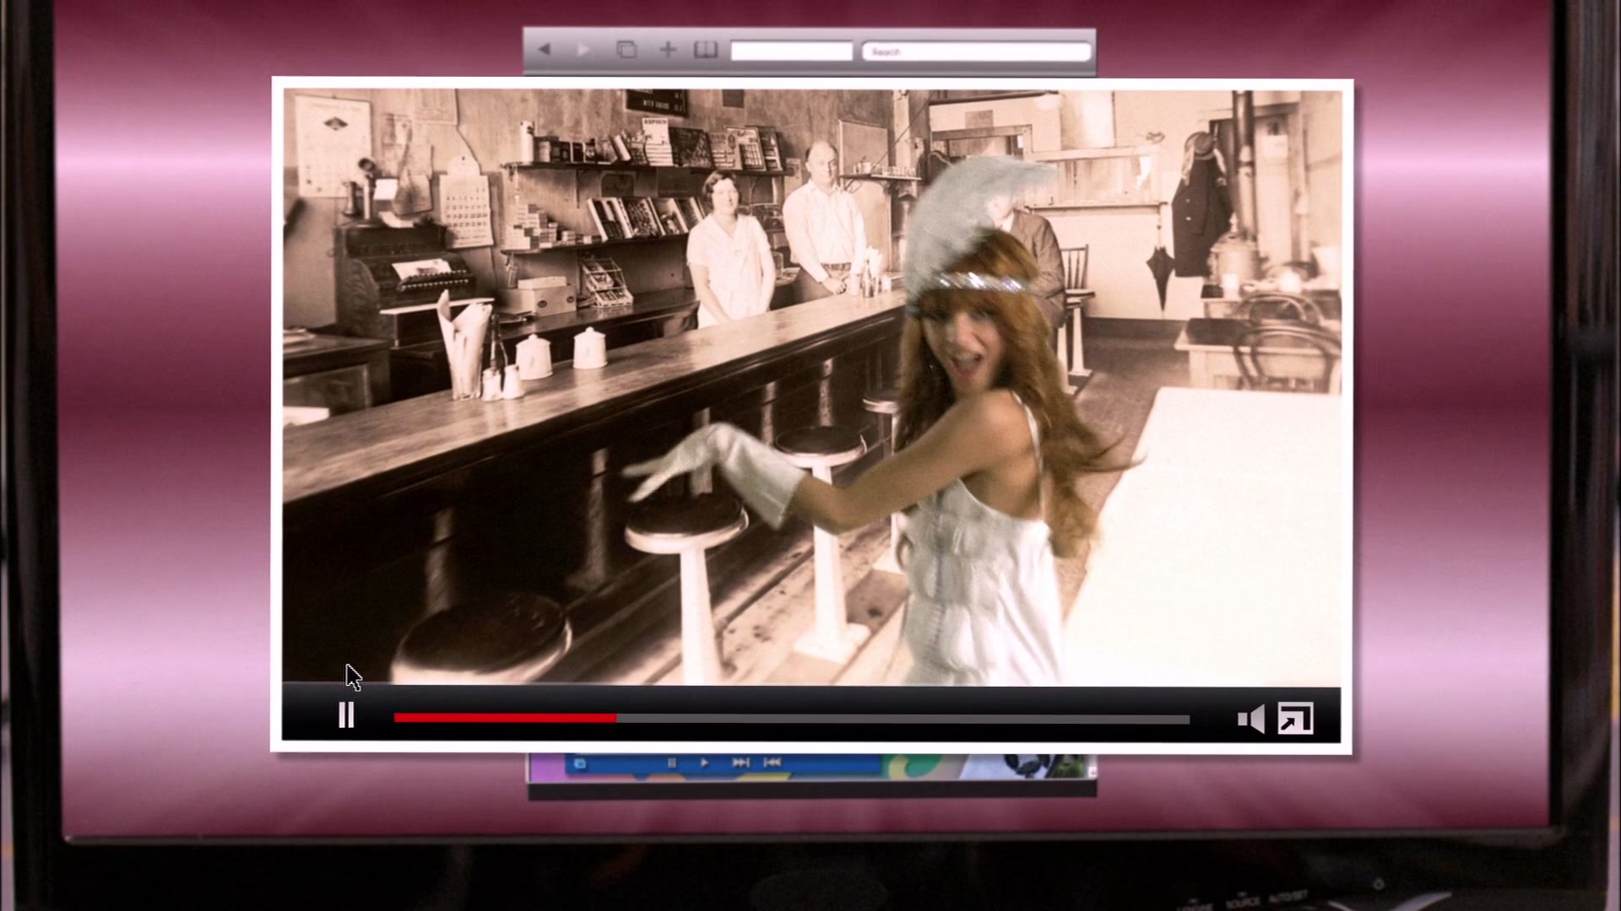Open the tabs overview icon in browser toolbar
The image size is (1621, 911).
(x=626, y=50)
